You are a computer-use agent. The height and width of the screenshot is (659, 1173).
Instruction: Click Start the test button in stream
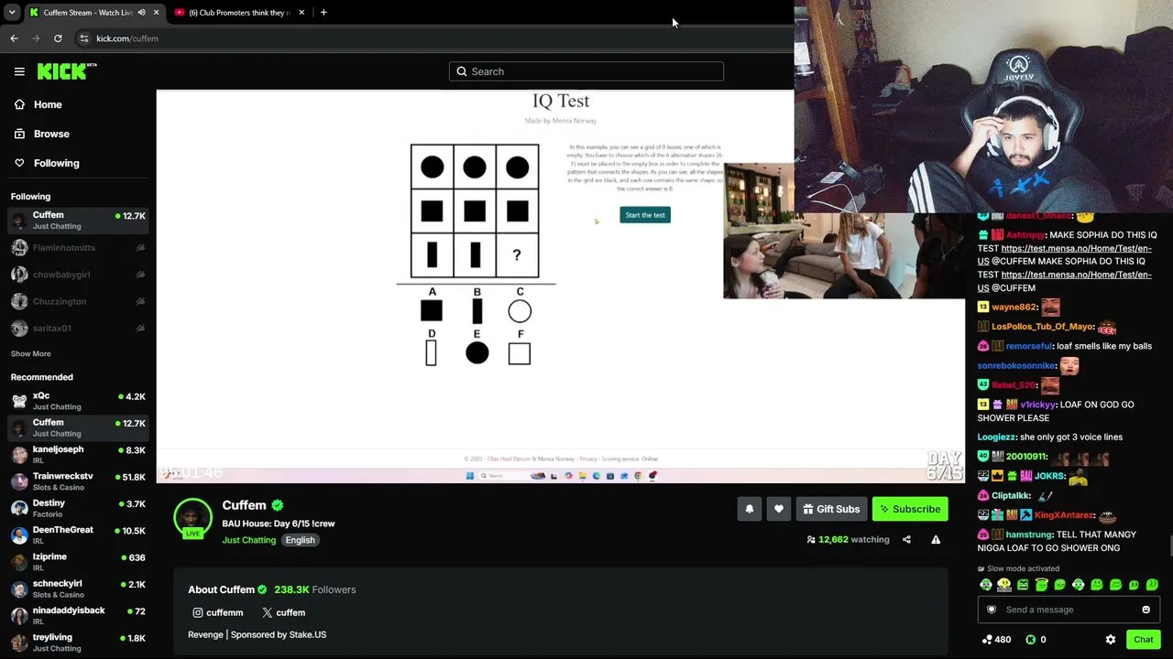(x=645, y=215)
